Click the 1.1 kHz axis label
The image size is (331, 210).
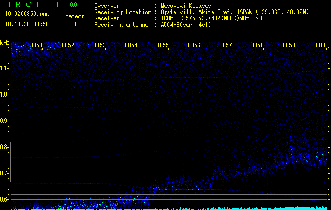click(x=4, y=68)
